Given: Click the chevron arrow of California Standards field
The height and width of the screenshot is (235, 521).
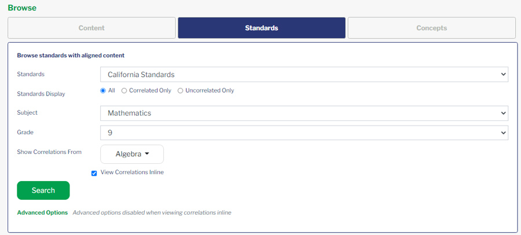Looking at the screenshot, I should (503, 75).
